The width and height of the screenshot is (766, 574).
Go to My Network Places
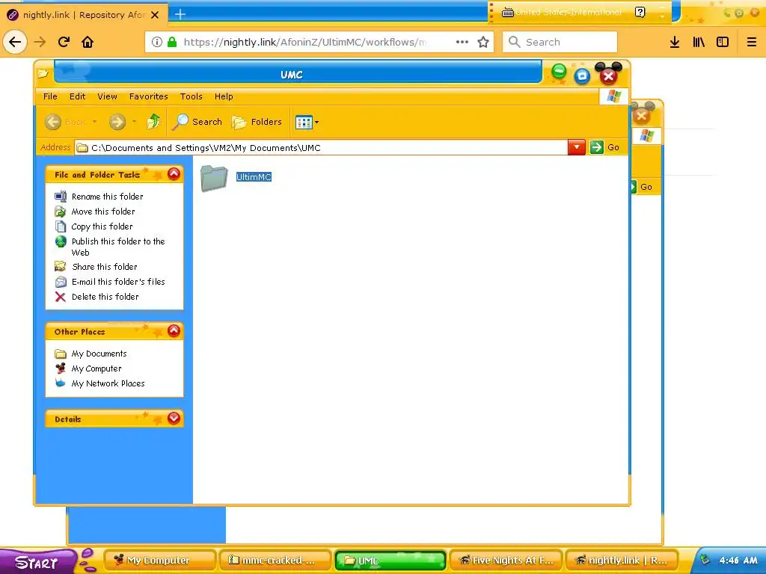click(108, 383)
